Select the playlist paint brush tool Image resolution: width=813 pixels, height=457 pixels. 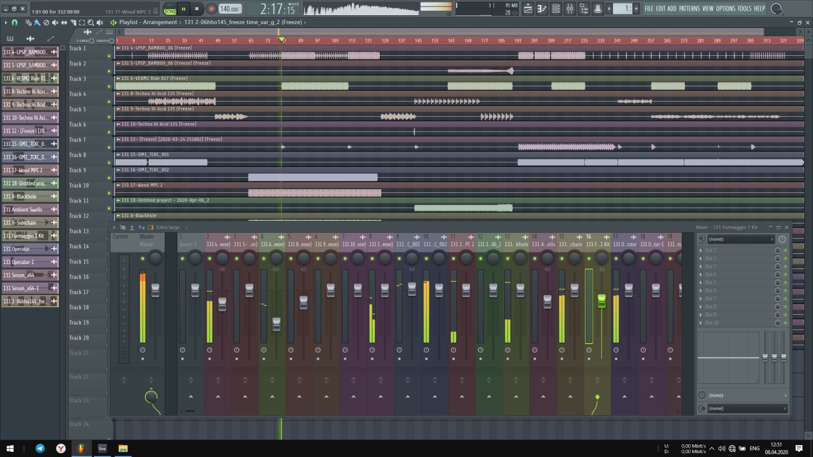(x=37, y=22)
